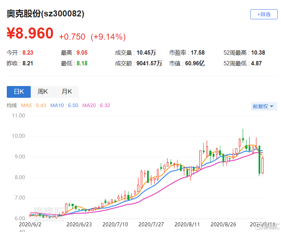Select the last red candlestick on the chart
This screenshot has width=282, height=232.
263,165
